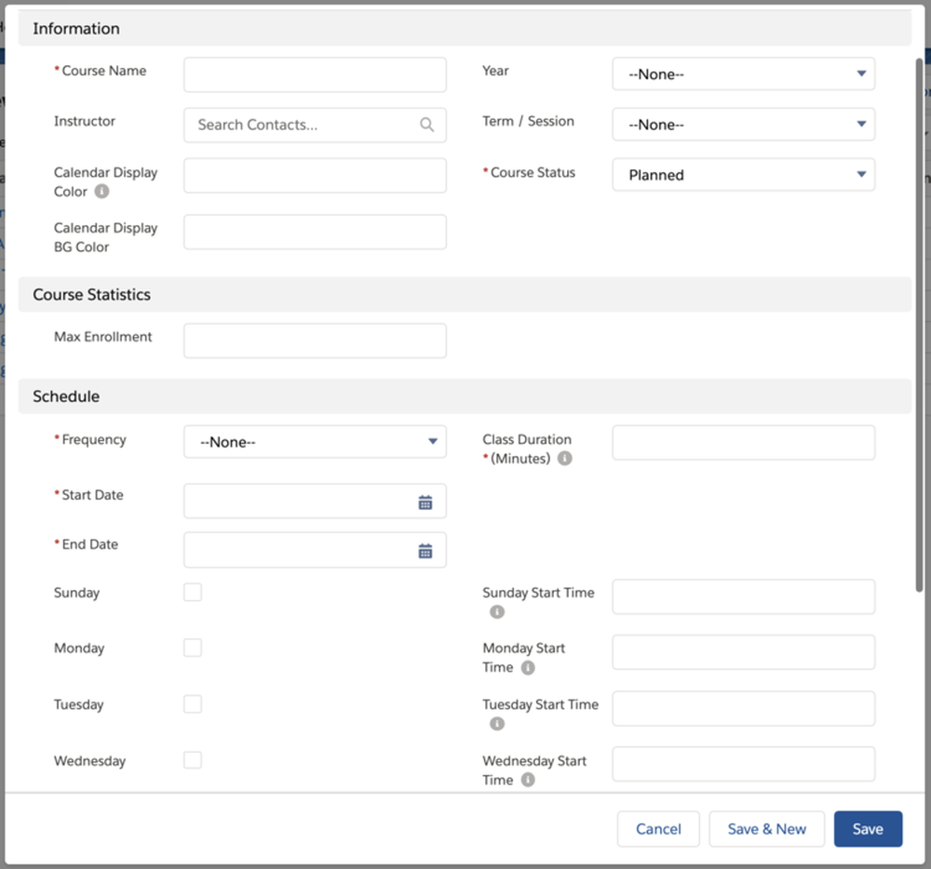Click the dialog's vertical scrollbar
The width and height of the screenshot is (931, 869).
919,325
